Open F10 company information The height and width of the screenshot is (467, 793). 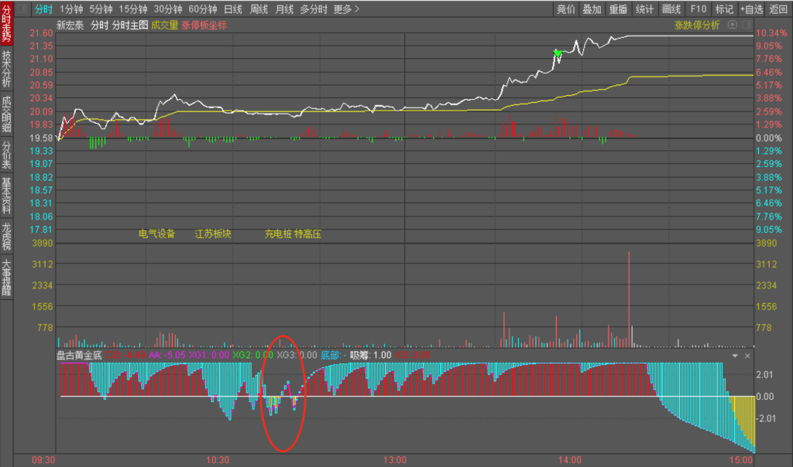tap(699, 9)
